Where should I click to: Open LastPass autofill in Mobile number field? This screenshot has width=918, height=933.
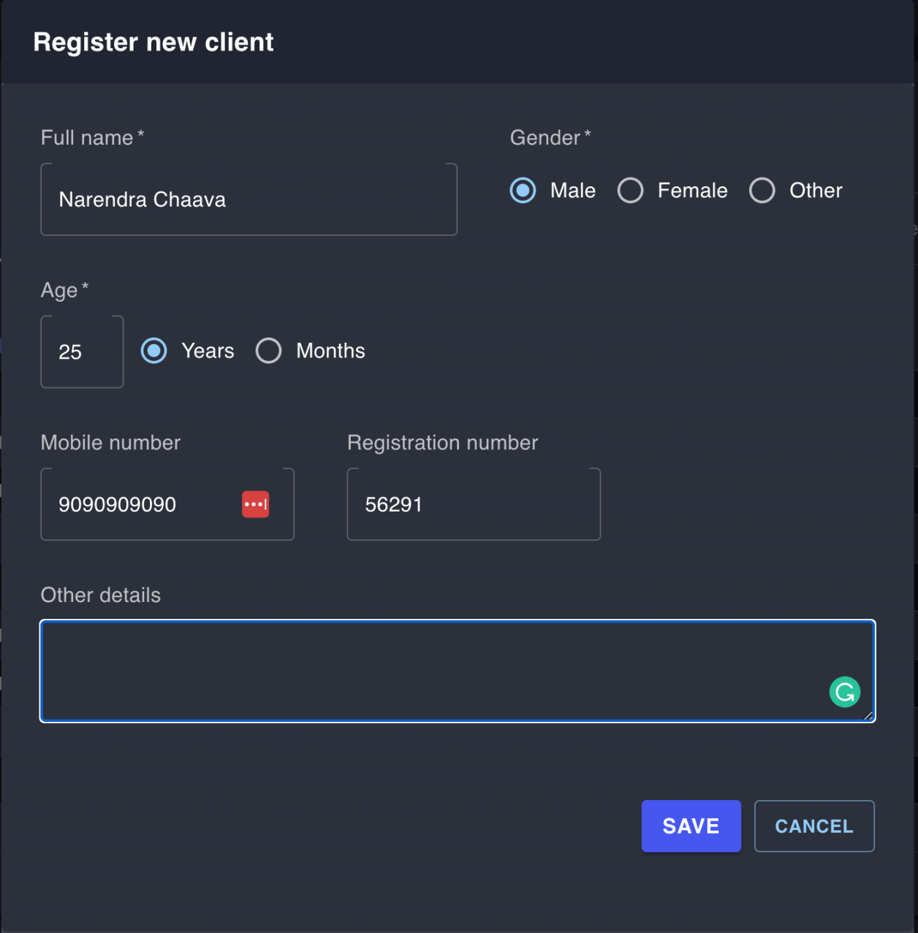coord(254,503)
